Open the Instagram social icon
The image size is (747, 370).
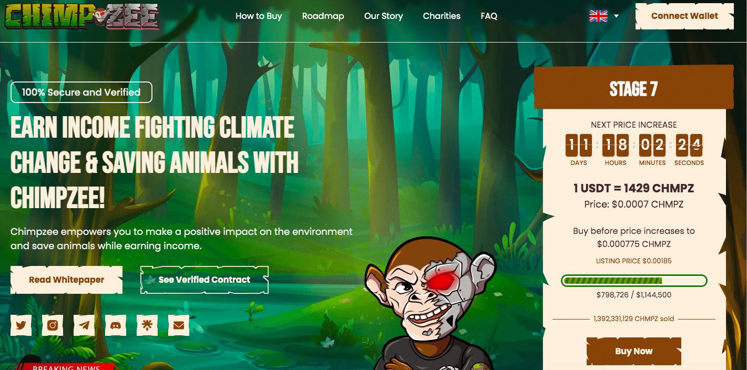53,325
